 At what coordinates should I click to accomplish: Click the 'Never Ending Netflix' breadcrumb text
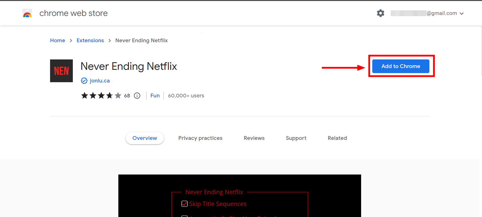[x=141, y=40]
